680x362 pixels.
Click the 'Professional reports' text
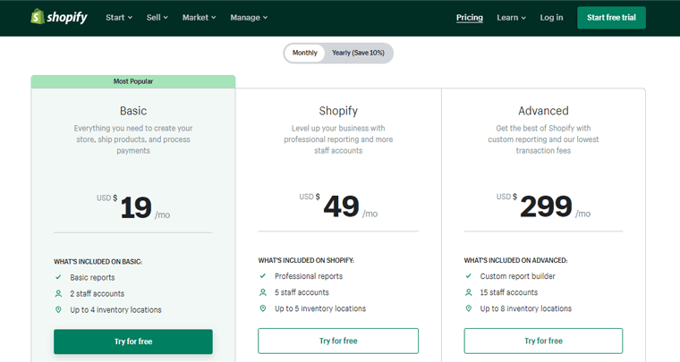(x=309, y=276)
